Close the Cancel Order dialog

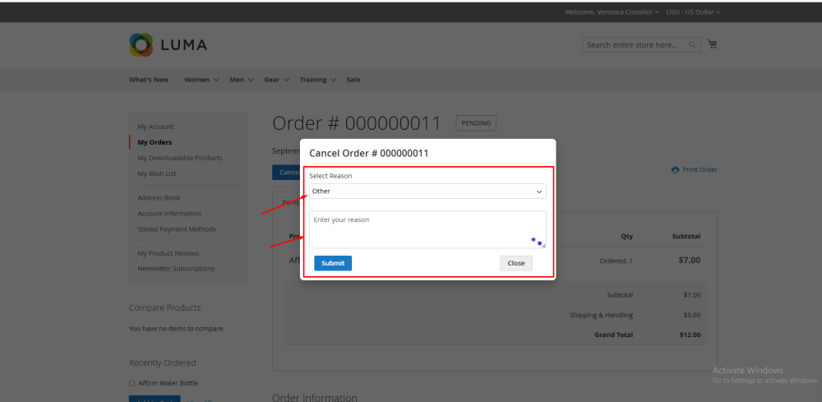click(x=516, y=263)
